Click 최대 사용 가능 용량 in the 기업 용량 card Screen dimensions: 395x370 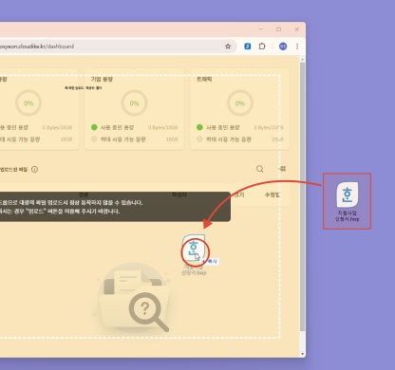click(123, 139)
